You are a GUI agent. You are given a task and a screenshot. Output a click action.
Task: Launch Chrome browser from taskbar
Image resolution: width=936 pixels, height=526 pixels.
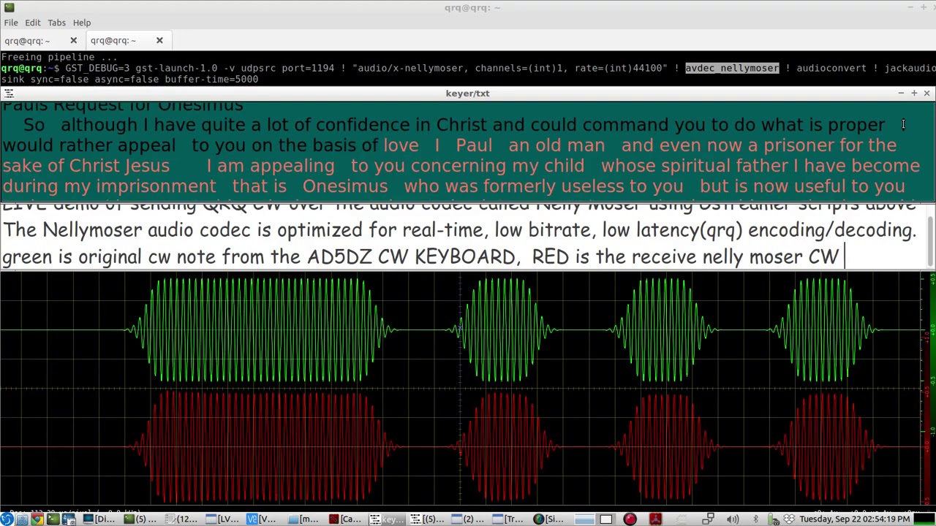[x=37, y=519]
